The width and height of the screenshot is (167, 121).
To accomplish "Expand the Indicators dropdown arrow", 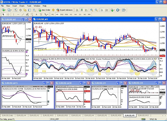I will [114, 10].
